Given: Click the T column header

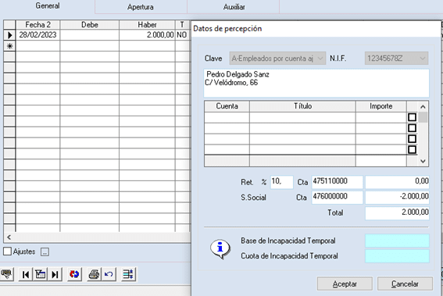Looking at the screenshot, I should (x=182, y=24).
